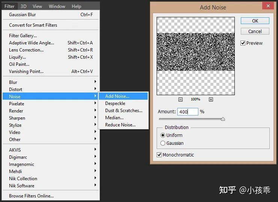Select Convert for Smart Filters

click(51, 25)
